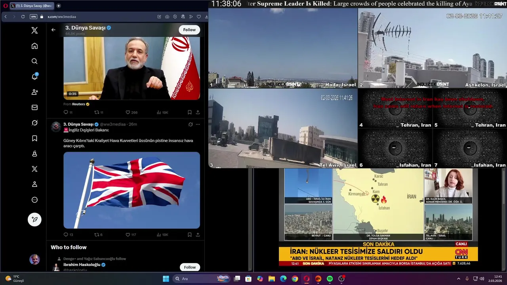Follow İbrahim Haskoloğlu
This screenshot has height=285, width=507.
[190, 267]
